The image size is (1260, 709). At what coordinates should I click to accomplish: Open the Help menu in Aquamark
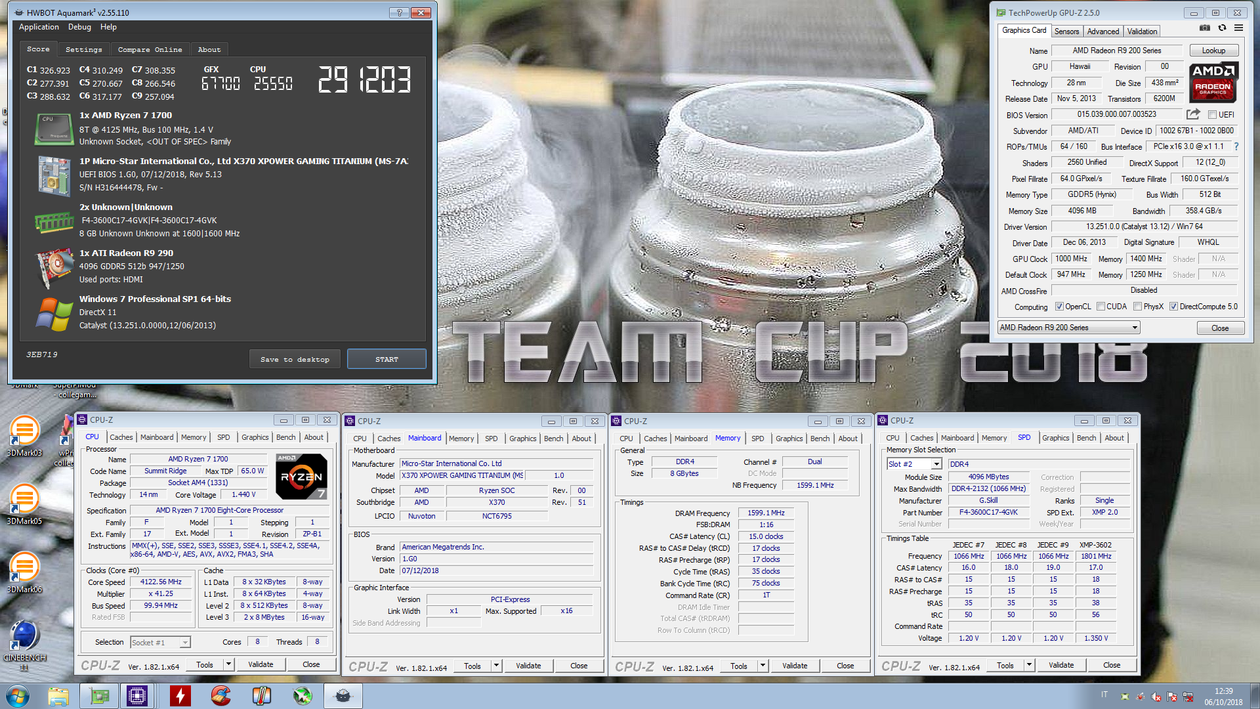[x=108, y=27]
